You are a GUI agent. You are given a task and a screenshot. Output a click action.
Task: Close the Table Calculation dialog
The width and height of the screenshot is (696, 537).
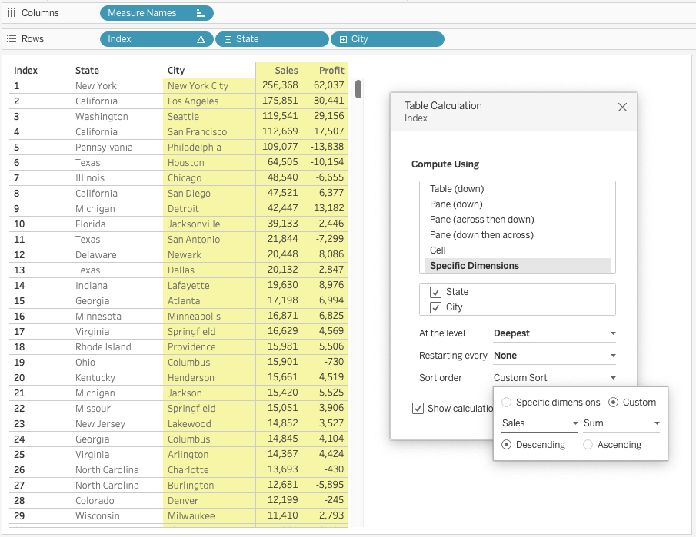(x=622, y=108)
